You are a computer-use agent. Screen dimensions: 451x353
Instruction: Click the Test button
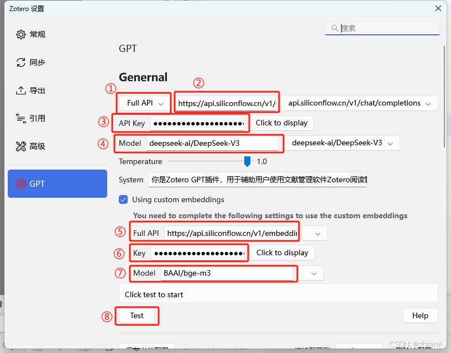(137, 315)
